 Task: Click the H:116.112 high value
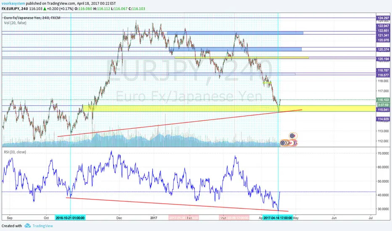(x=102, y=9)
